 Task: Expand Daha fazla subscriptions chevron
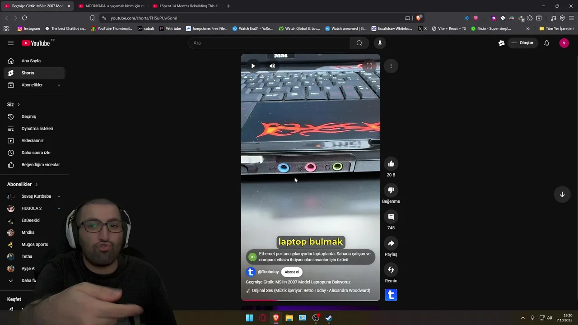point(11,280)
